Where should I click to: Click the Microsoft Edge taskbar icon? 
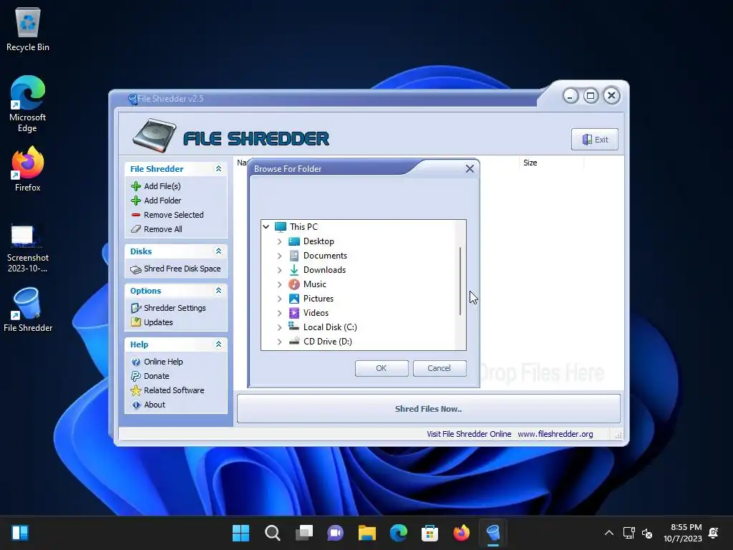(x=399, y=533)
